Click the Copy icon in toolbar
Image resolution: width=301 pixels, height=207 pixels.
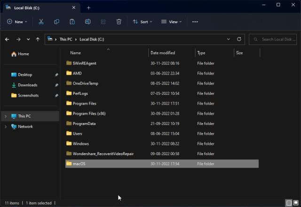click(56, 22)
